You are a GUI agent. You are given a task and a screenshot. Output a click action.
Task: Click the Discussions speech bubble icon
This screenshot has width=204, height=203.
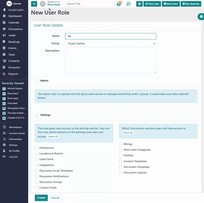pyautogui.click(x=4, y=29)
